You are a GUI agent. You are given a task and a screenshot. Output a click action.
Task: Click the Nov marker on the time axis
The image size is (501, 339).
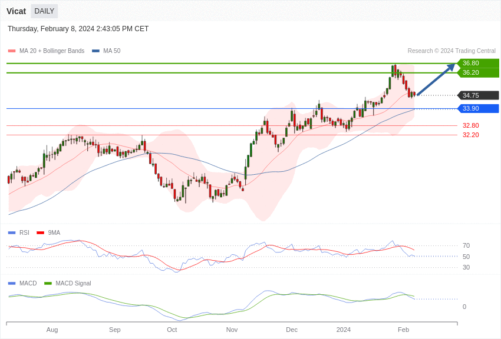[x=232, y=330]
